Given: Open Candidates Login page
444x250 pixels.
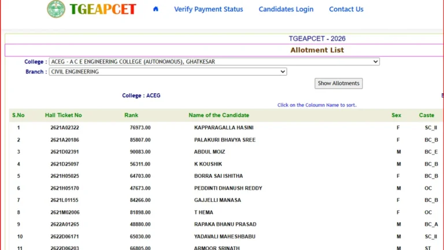Looking at the screenshot, I should (286, 9).
